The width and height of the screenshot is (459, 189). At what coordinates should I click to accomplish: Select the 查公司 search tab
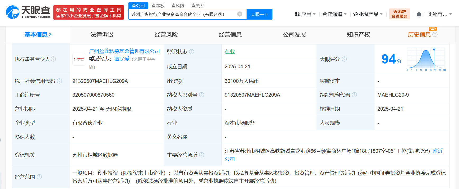[x=138, y=6]
